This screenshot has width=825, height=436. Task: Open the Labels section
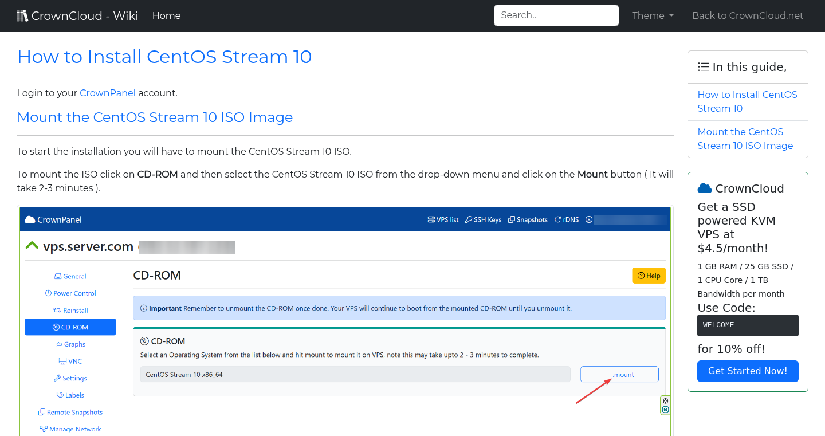point(70,395)
